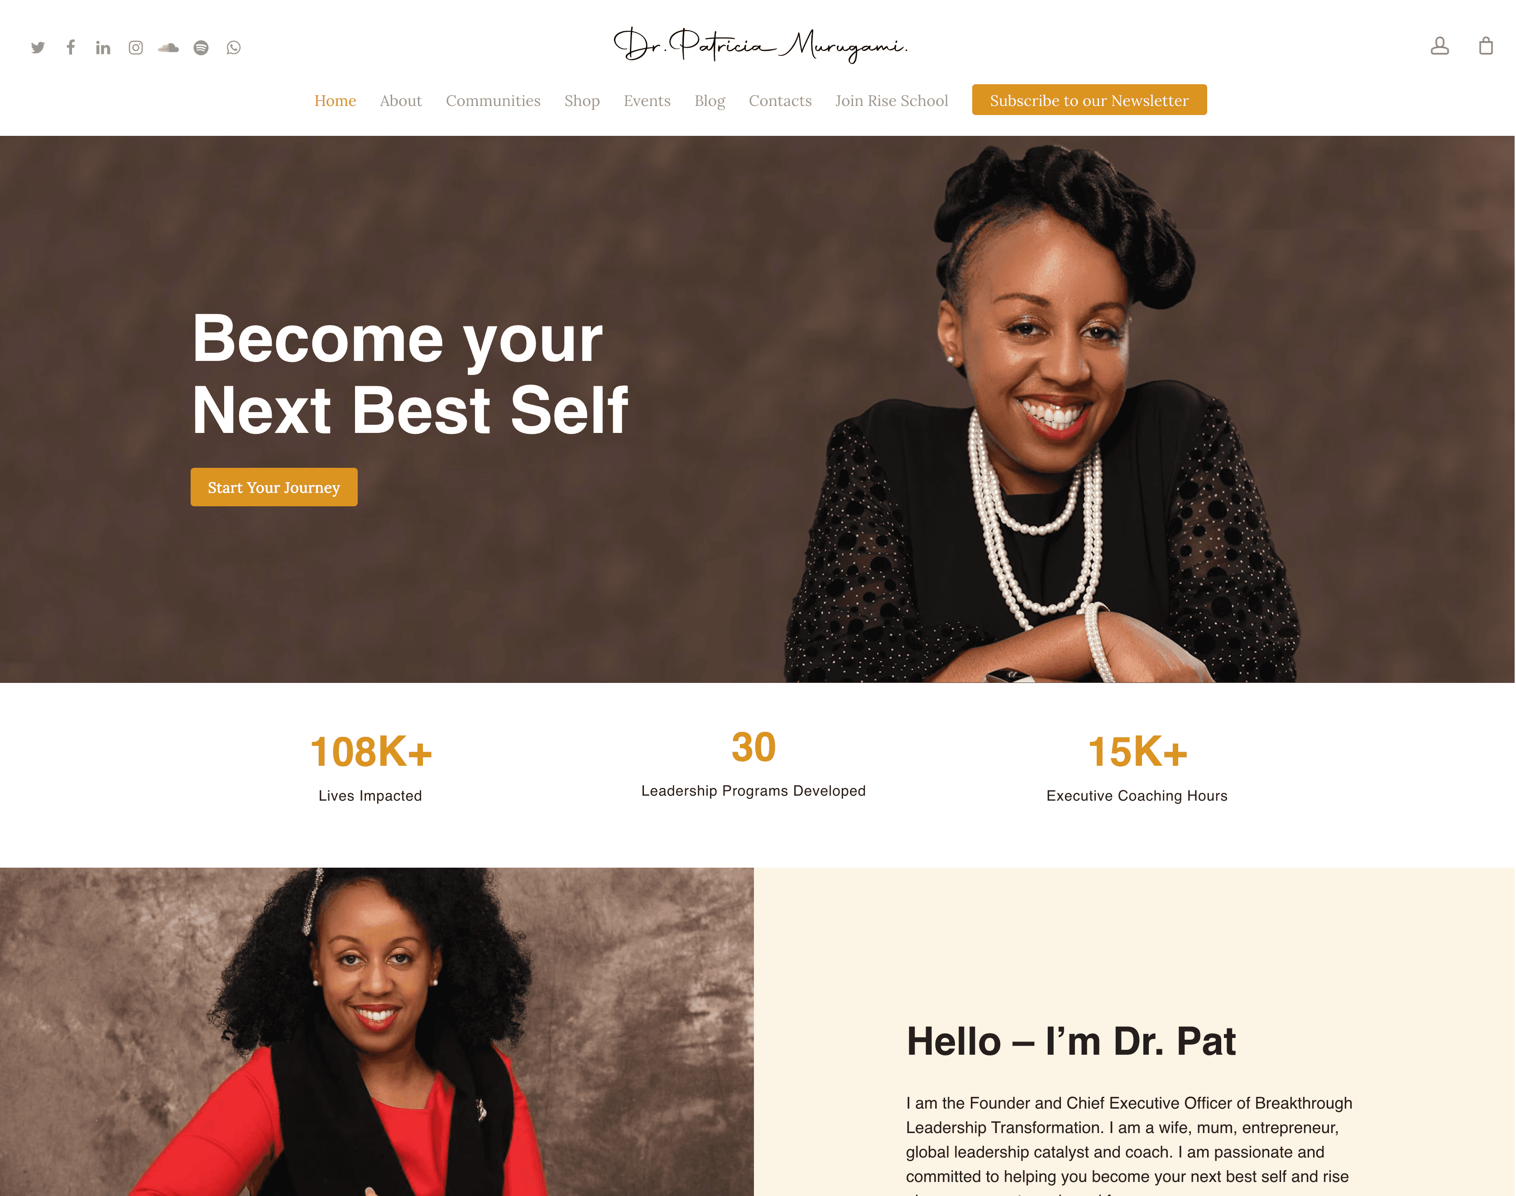This screenshot has width=1516, height=1196.
Task: Open the Facebook social icon
Action: click(x=71, y=47)
